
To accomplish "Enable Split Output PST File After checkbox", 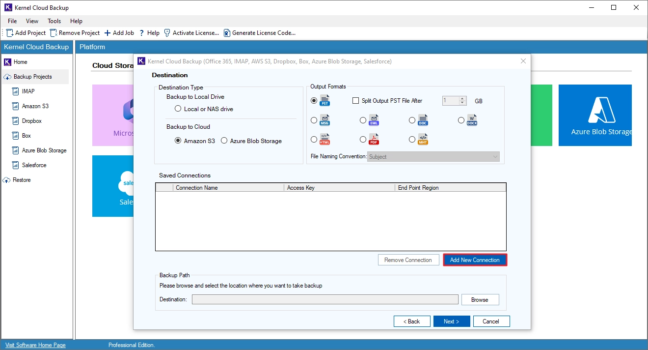I will pos(356,101).
